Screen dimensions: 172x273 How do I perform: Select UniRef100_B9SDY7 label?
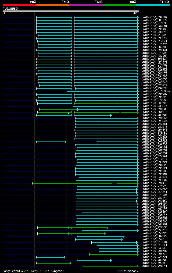tap(154, 38)
